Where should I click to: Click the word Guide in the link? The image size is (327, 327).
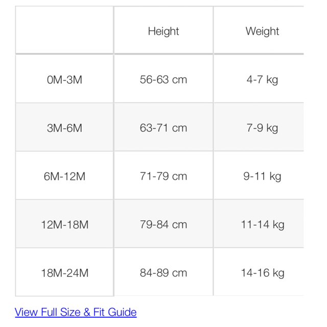click(x=122, y=313)
